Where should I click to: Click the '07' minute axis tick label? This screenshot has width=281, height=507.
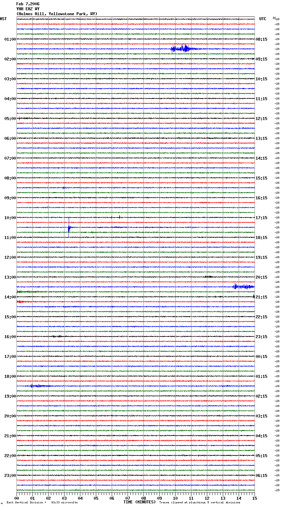128,498
